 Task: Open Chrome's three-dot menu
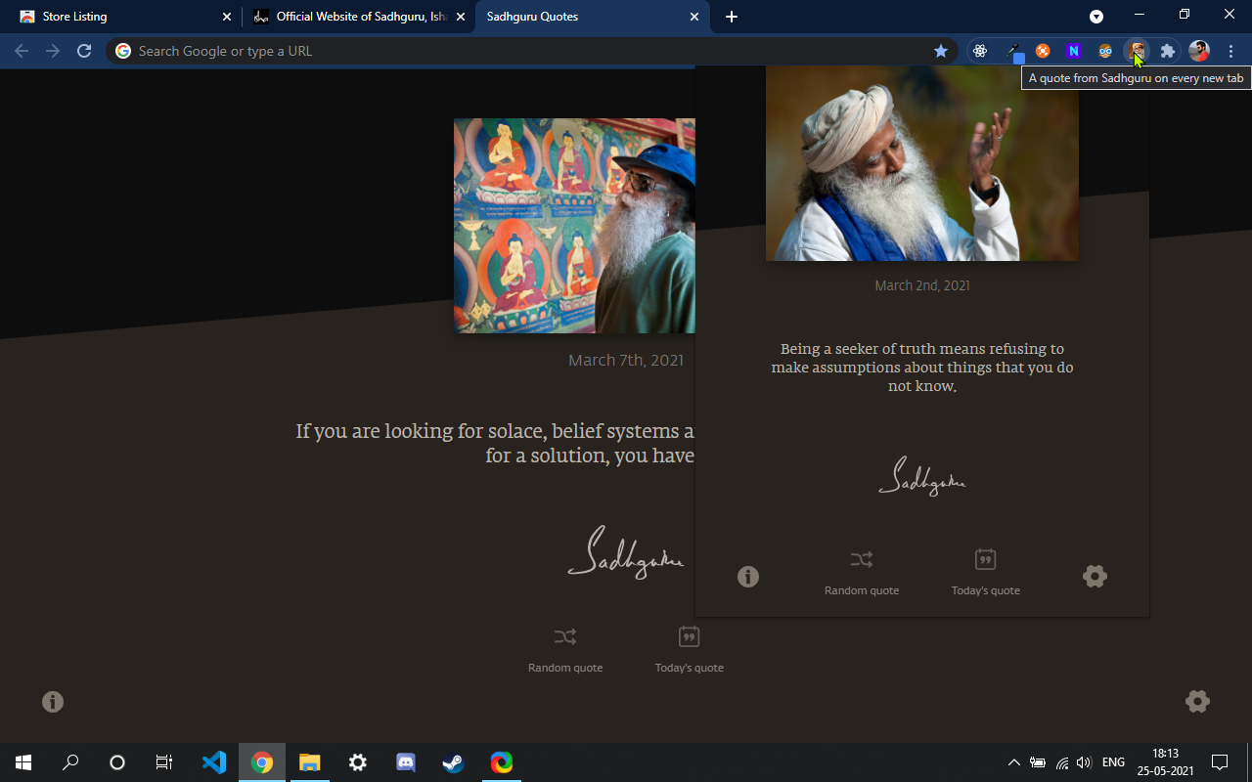click(x=1230, y=50)
